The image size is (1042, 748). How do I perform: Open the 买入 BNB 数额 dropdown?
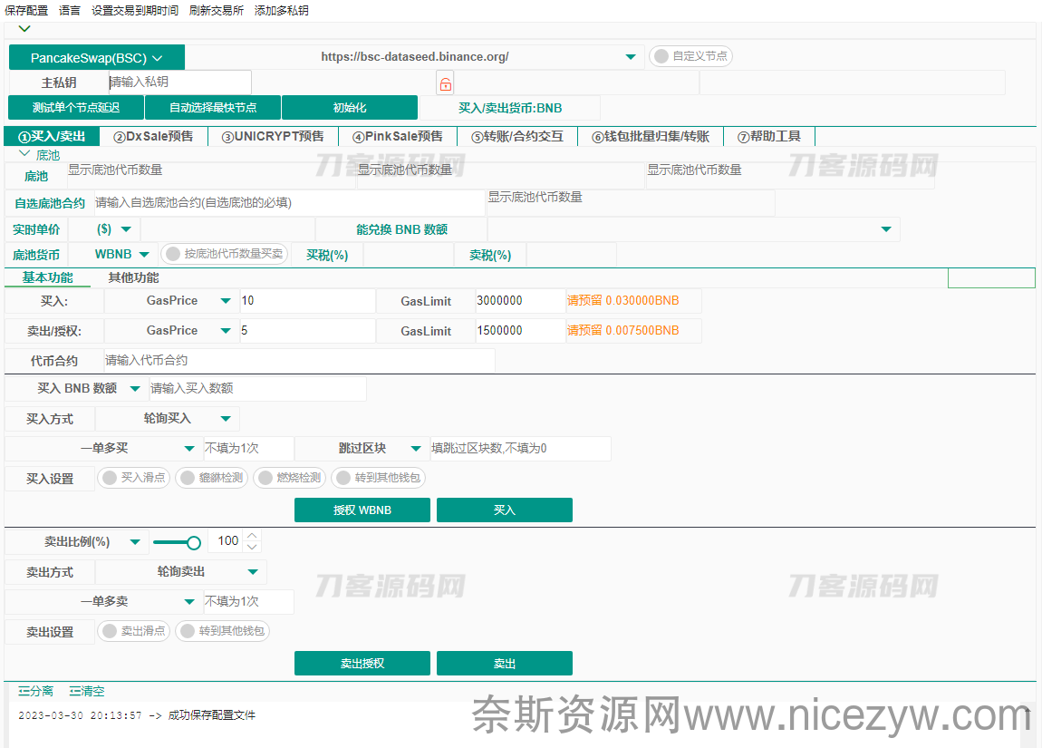tap(135, 388)
